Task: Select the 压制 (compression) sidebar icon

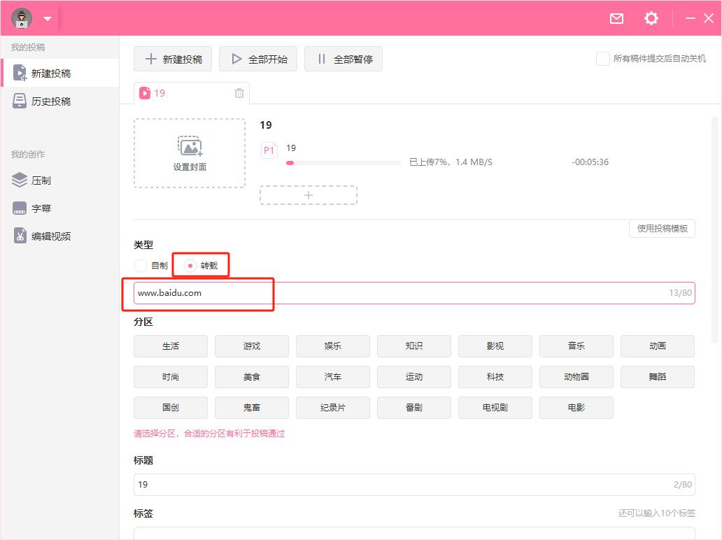Action: pos(21,180)
